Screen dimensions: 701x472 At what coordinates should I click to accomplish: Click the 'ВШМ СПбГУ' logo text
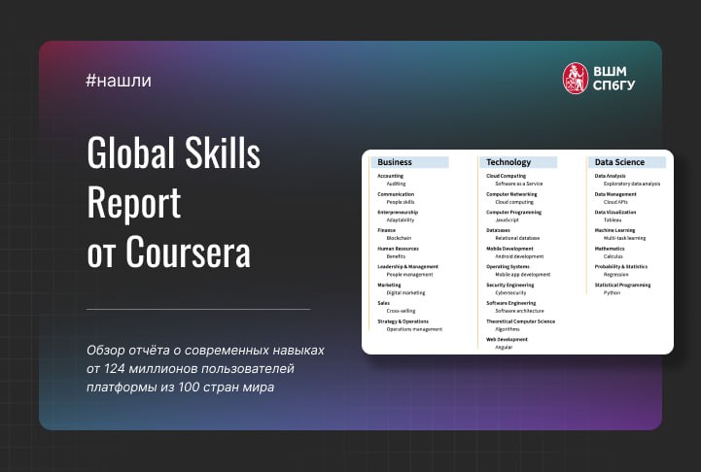click(x=613, y=78)
